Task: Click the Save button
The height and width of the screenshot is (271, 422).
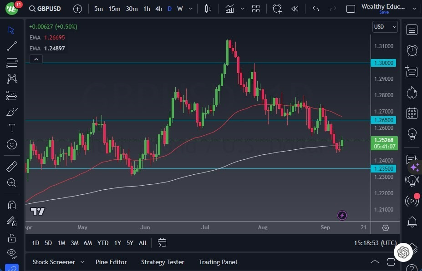Action: 384,12
